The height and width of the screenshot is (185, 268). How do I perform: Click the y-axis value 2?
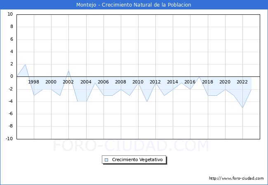tap(12, 64)
